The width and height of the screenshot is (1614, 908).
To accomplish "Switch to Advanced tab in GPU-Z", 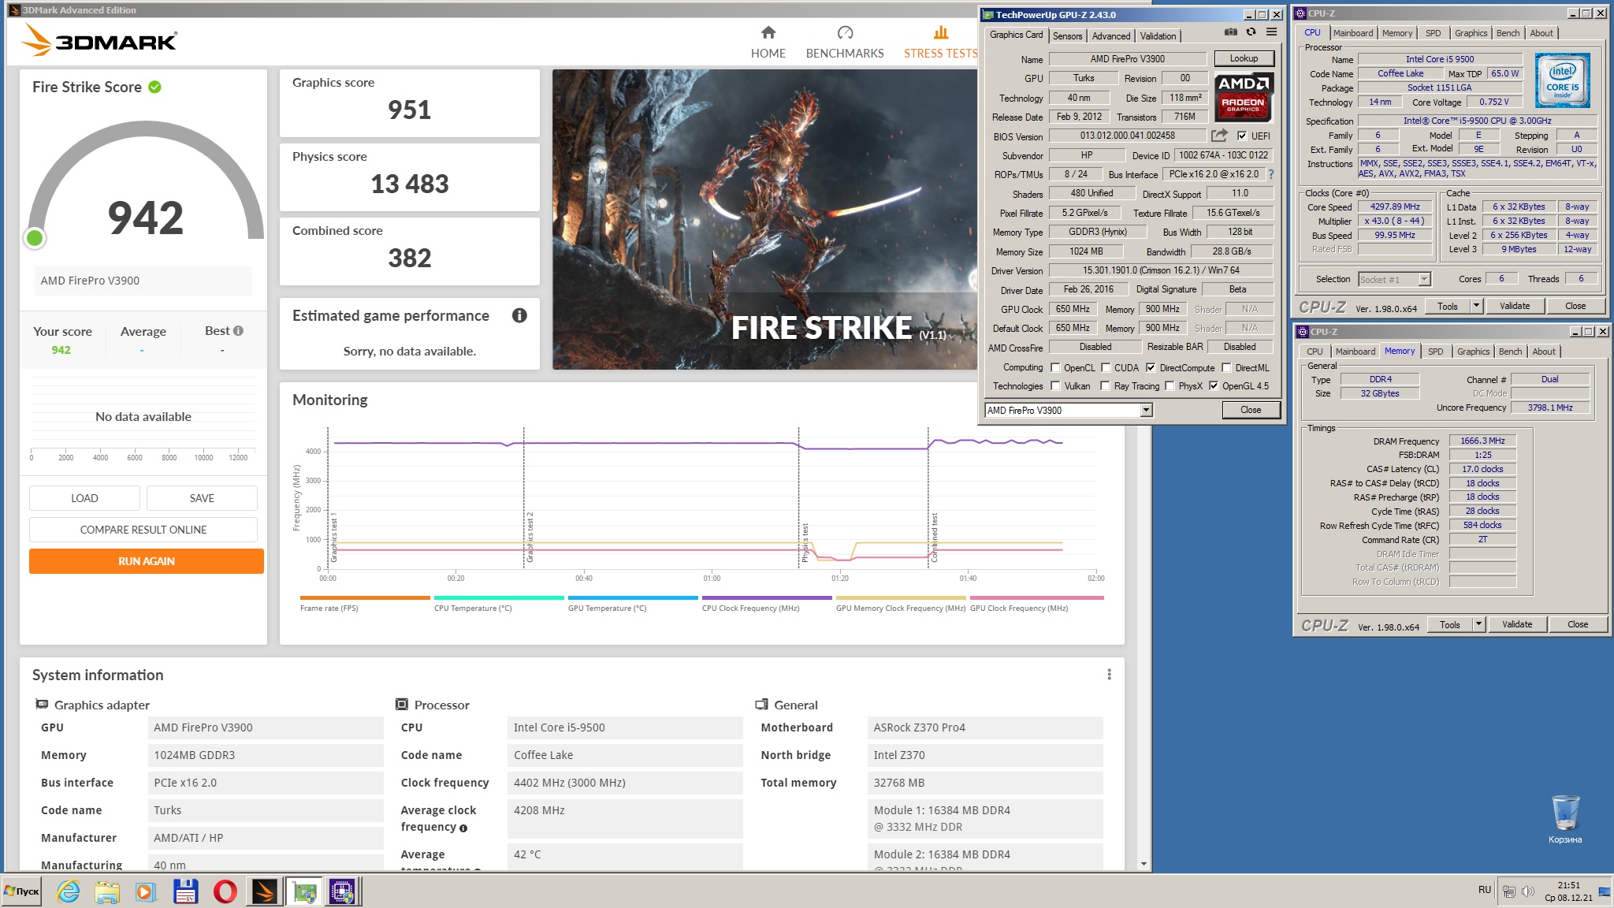I will [x=1111, y=35].
